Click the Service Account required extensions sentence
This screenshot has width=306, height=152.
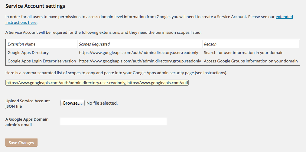click(103, 32)
